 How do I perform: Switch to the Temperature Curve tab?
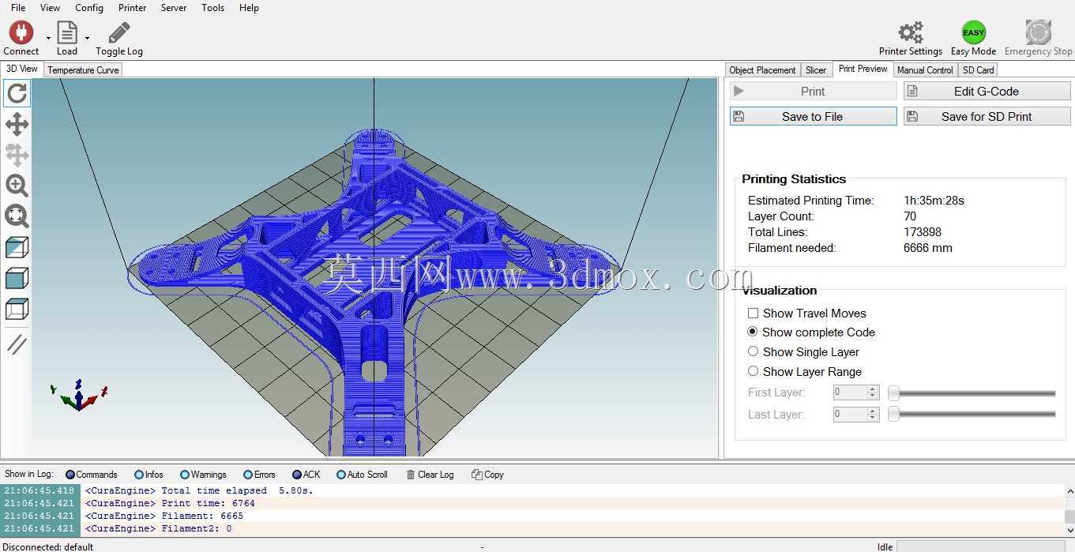(x=83, y=70)
